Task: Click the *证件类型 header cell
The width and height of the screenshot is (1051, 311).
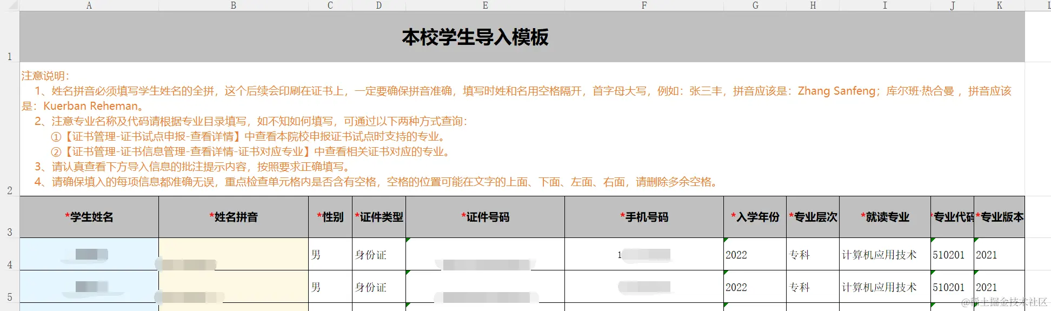Action: pyautogui.click(x=379, y=217)
